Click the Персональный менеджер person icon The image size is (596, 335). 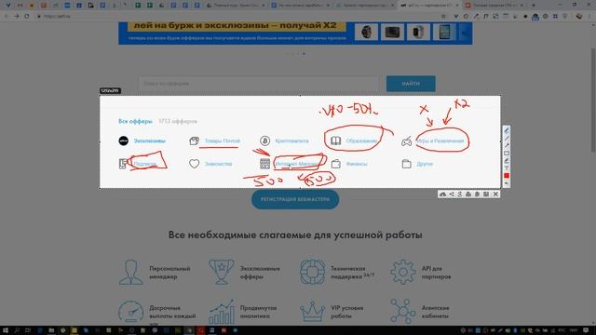pyautogui.click(x=130, y=272)
